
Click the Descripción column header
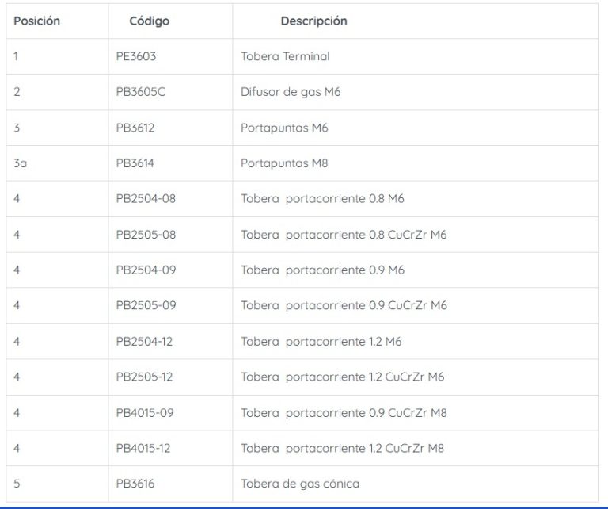coord(313,21)
